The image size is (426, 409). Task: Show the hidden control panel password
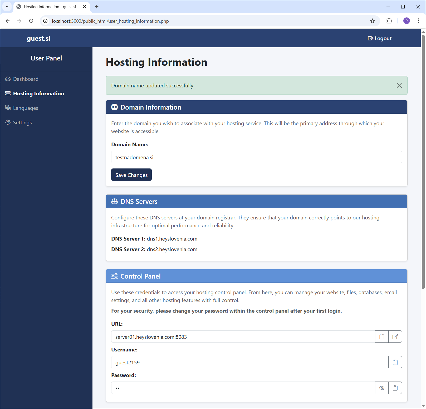(x=381, y=388)
